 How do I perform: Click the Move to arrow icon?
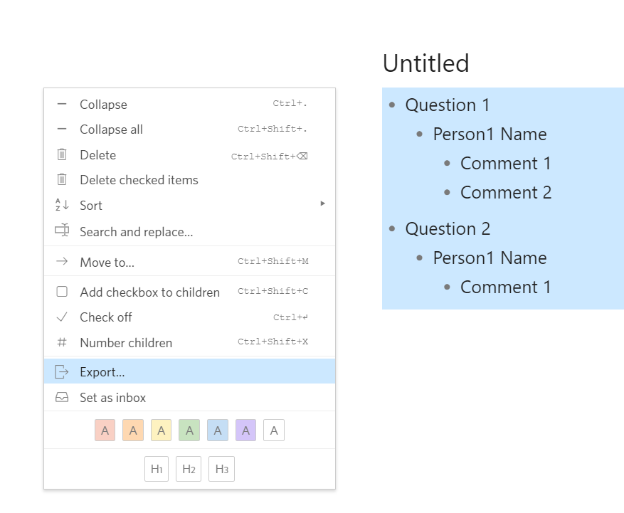(x=62, y=262)
